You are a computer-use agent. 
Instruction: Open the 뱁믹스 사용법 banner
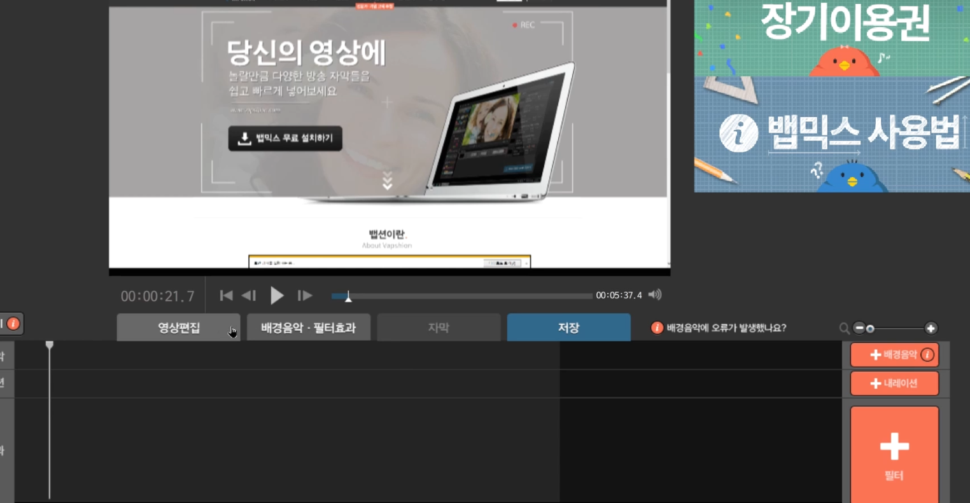pos(832,135)
